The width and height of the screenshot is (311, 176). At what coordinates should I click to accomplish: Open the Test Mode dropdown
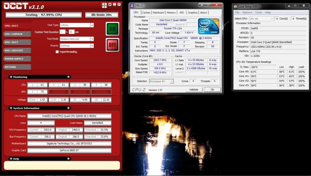point(92,39)
